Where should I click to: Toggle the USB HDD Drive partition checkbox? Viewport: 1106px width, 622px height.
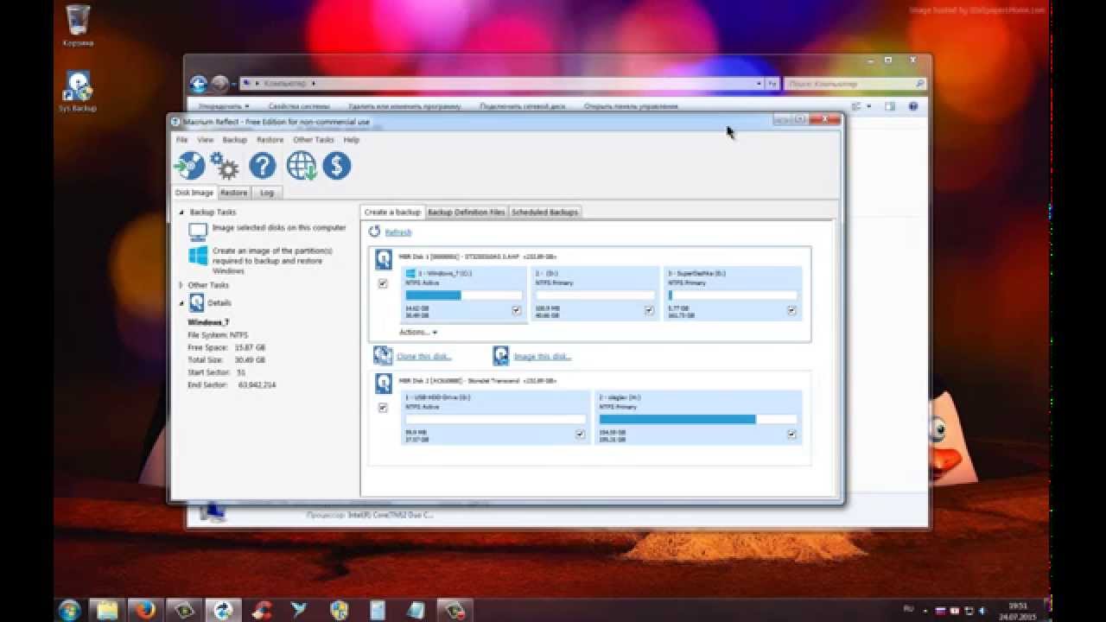click(x=581, y=435)
